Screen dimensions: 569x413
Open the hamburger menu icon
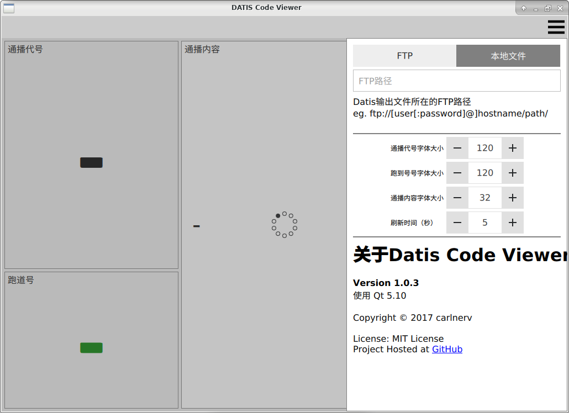tap(556, 27)
